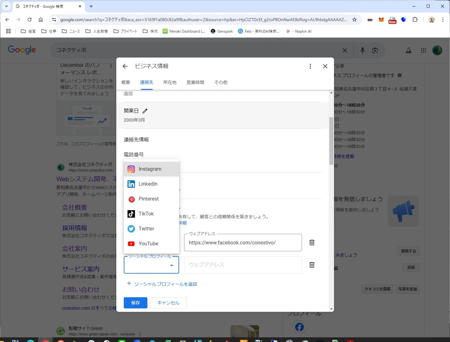
Task: Open Napkin AI bookmark
Action: [x=299, y=31]
